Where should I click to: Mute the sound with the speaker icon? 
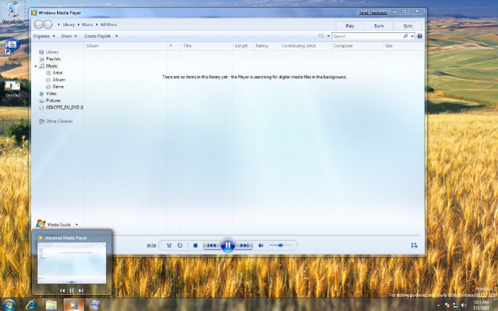coord(261,245)
